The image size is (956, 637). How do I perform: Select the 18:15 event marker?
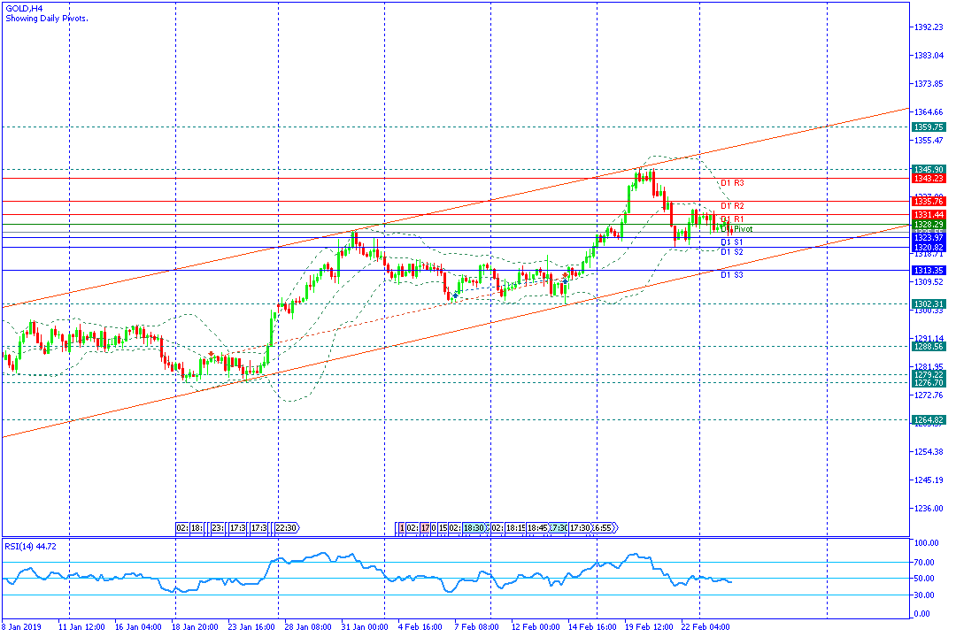tap(516, 528)
